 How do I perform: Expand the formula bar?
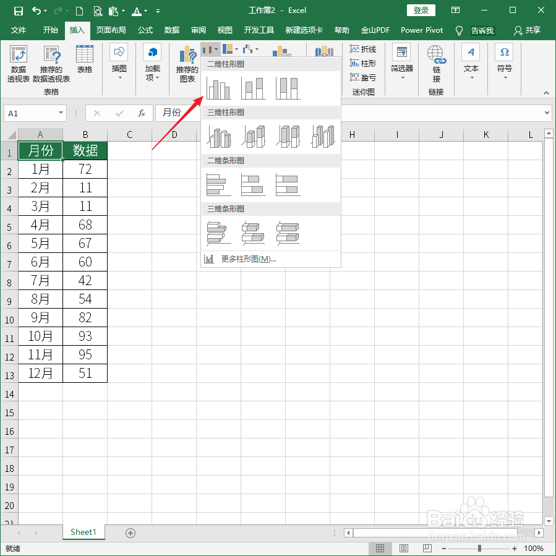coord(547,113)
